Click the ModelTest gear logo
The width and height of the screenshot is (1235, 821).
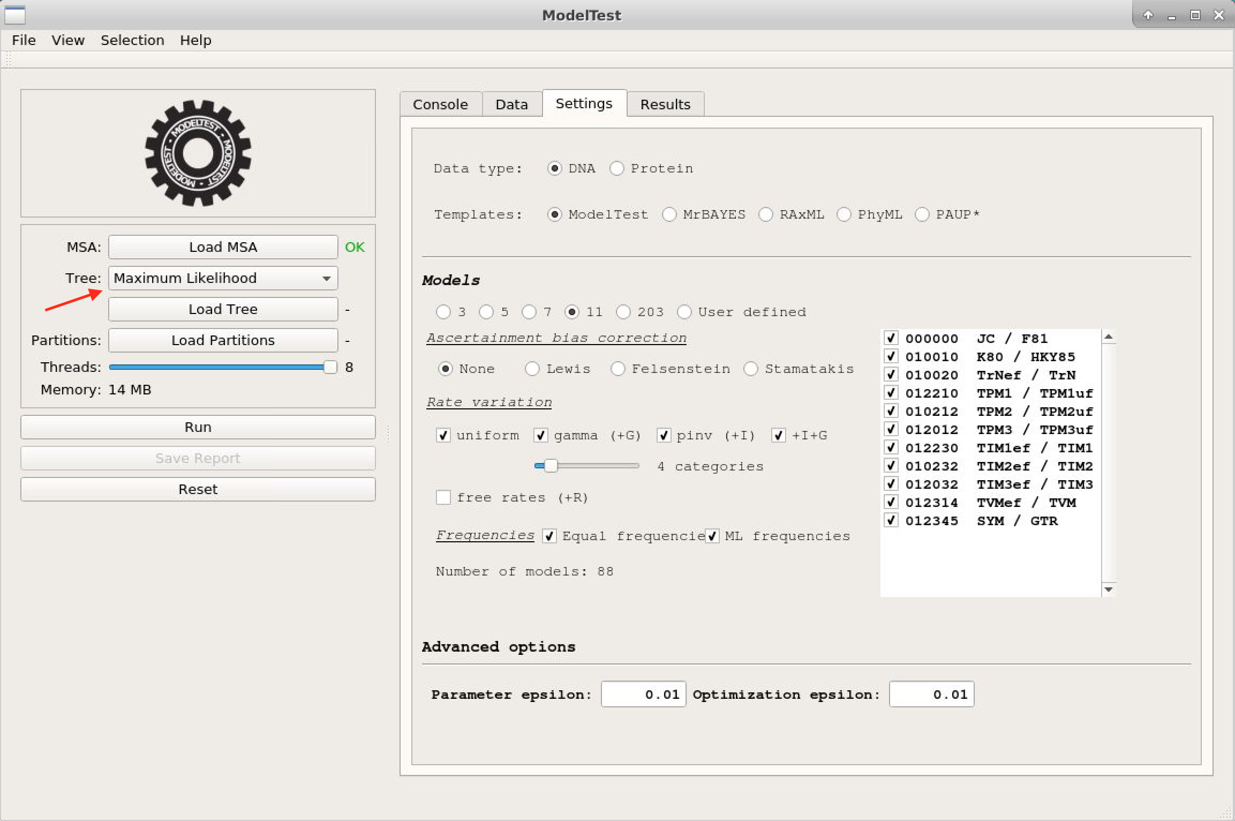pos(198,153)
